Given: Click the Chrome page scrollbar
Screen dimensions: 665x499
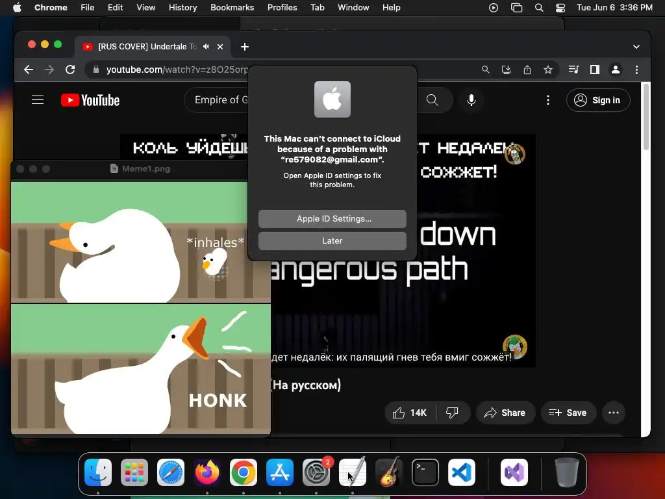Looking at the screenshot, I should [646, 117].
